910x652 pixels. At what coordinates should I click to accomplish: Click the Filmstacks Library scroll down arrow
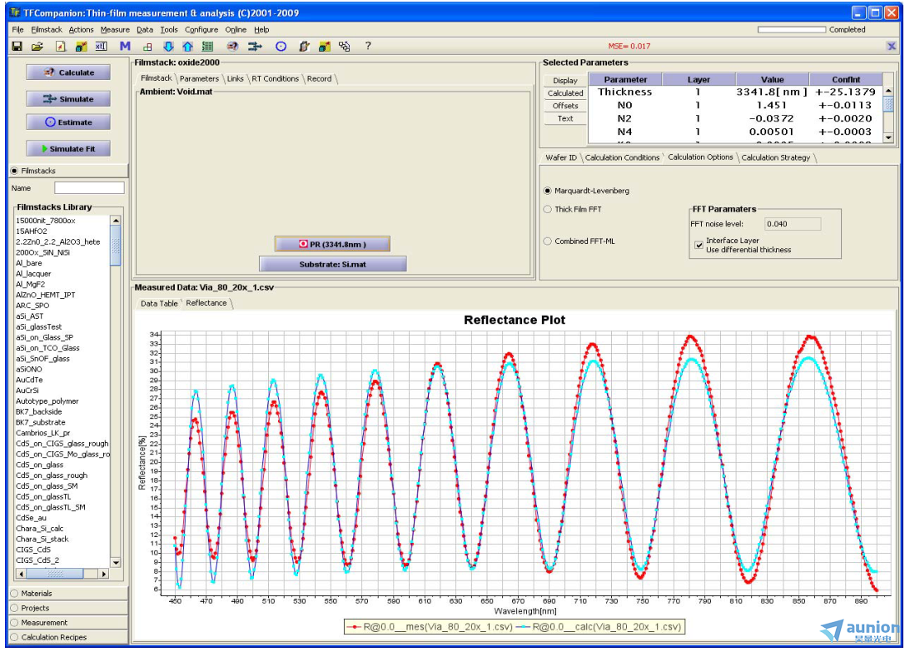116,563
